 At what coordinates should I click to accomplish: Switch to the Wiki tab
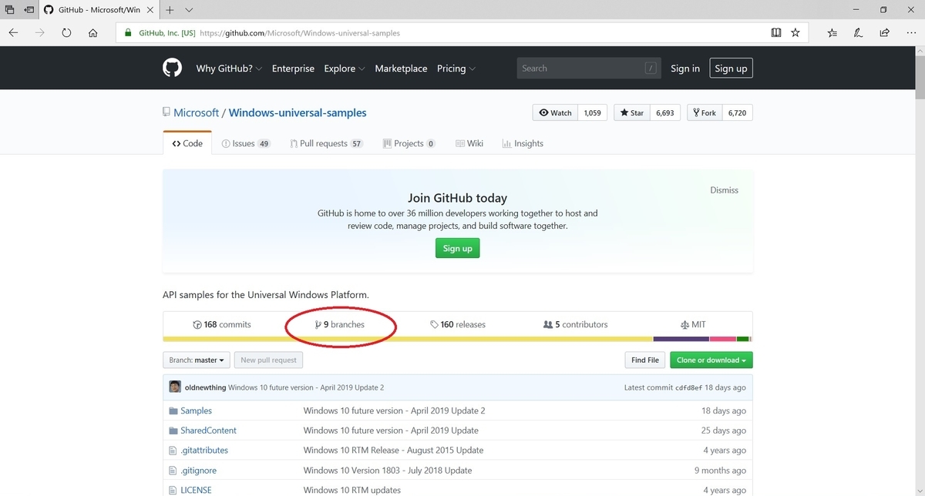click(469, 143)
